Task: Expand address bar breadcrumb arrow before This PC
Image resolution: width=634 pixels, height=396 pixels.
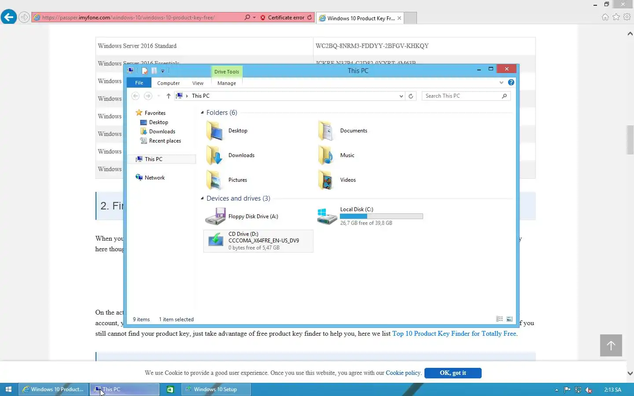Action: point(187,96)
